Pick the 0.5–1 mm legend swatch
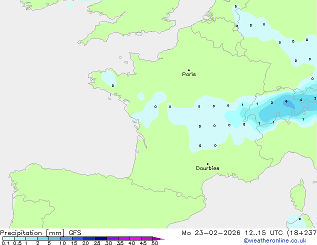Image resolution: width=317 pixels, height=245 pixels. (20, 238)
